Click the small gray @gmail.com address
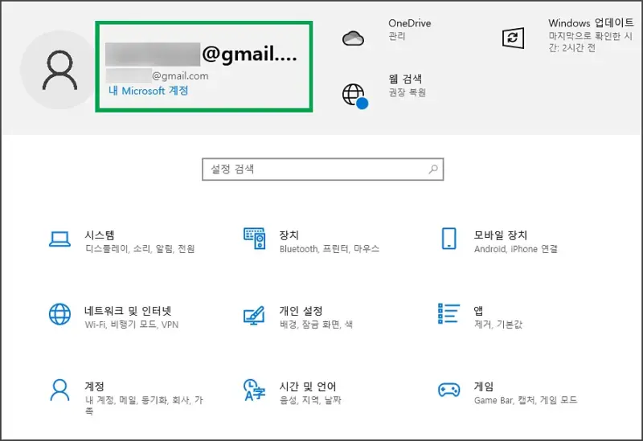The image size is (643, 441). coord(157,76)
